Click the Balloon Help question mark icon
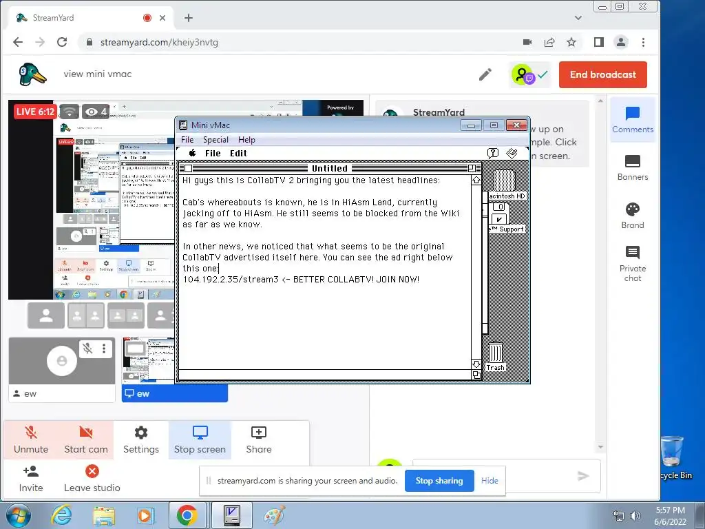This screenshot has height=529, width=705. pos(493,153)
